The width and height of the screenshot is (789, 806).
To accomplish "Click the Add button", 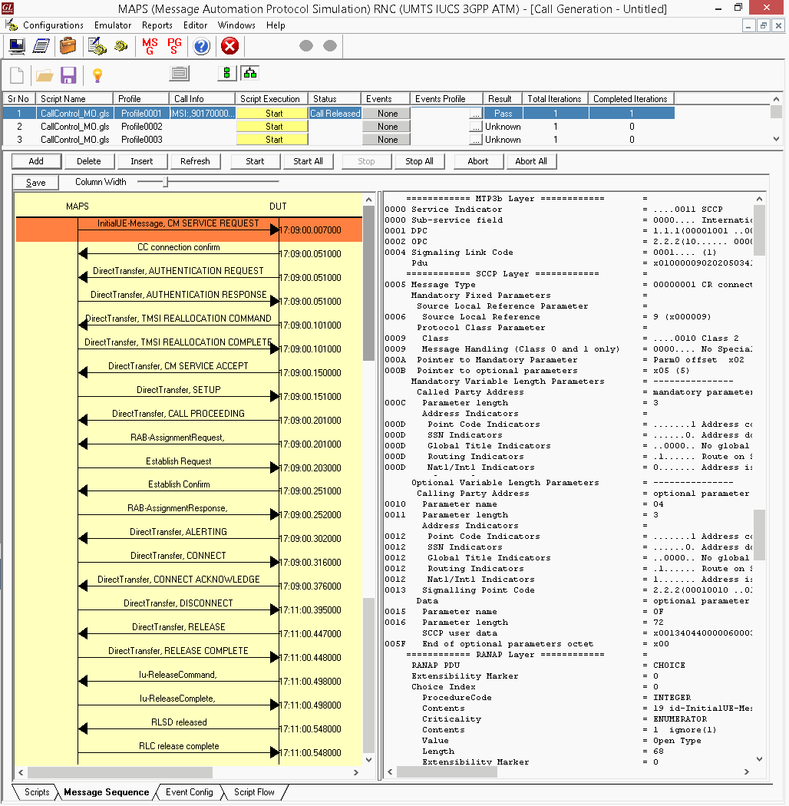I will coord(37,161).
